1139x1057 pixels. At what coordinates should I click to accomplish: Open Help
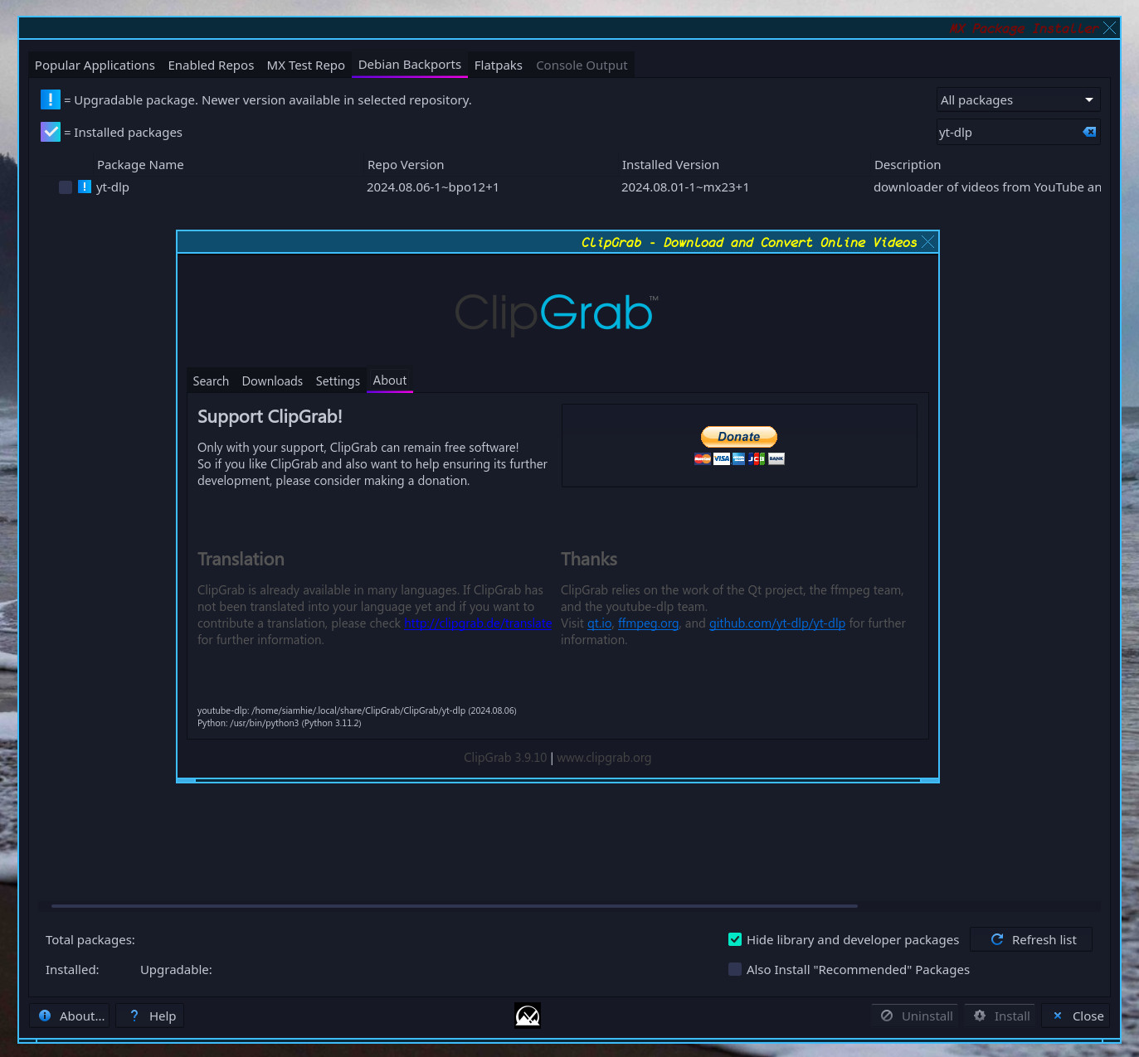(150, 1016)
